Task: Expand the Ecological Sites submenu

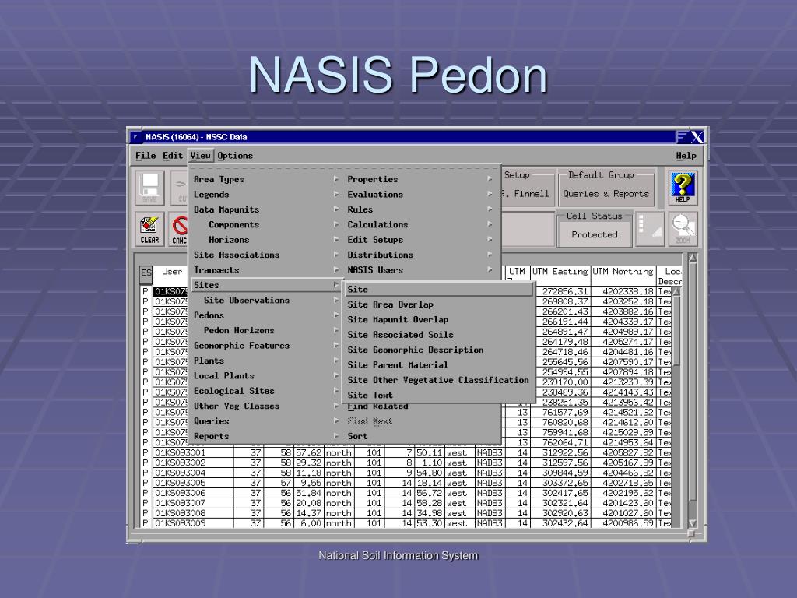Action: tap(266, 391)
